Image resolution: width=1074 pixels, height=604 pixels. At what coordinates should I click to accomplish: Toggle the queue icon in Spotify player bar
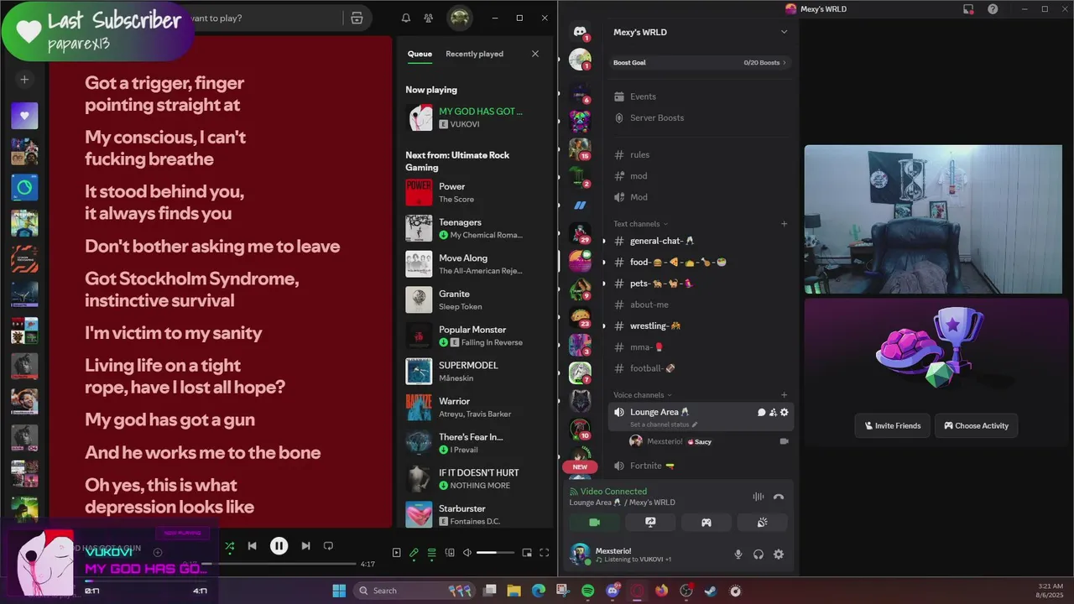tap(431, 553)
